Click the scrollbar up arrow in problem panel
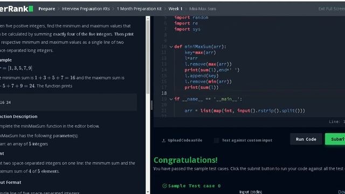Screen dimensions: 345x194 point(148,18)
